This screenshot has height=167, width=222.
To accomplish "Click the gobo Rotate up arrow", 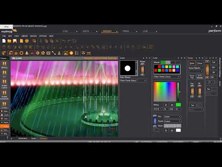I will click(x=142, y=64).
